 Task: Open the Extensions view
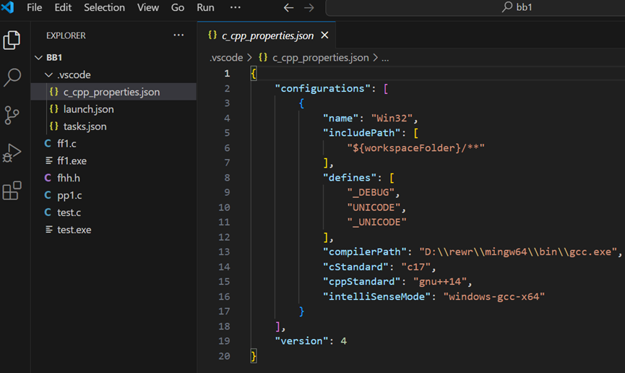pyautogui.click(x=12, y=191)
